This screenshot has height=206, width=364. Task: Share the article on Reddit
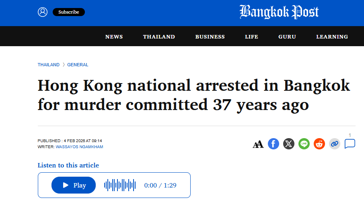(x=319, y=144)
